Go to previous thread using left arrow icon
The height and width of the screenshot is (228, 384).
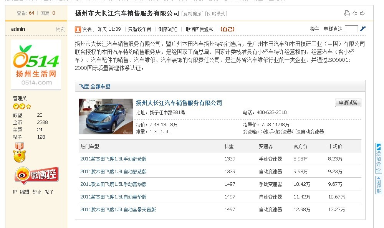[x=355, y=13]
